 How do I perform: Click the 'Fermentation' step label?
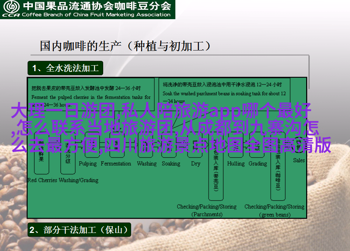click(116, 164)
